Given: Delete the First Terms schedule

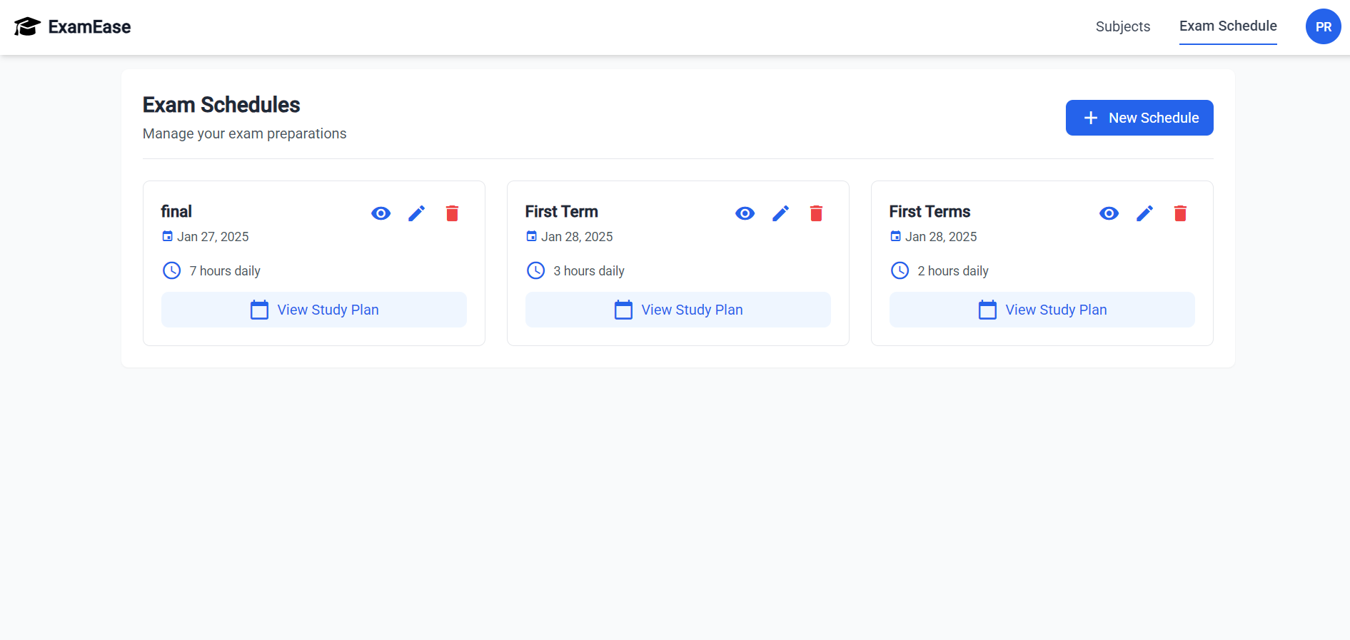Looking at the screenshot, I should tap(1181, 213).
